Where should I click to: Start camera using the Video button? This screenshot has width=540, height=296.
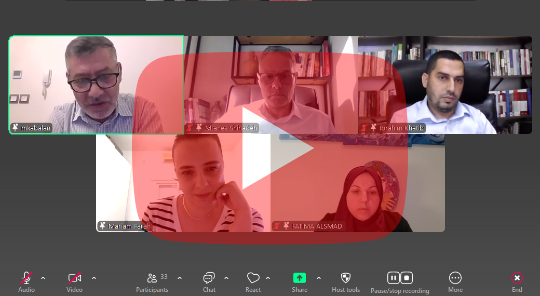pyautogui.click(x=74, y=282)
